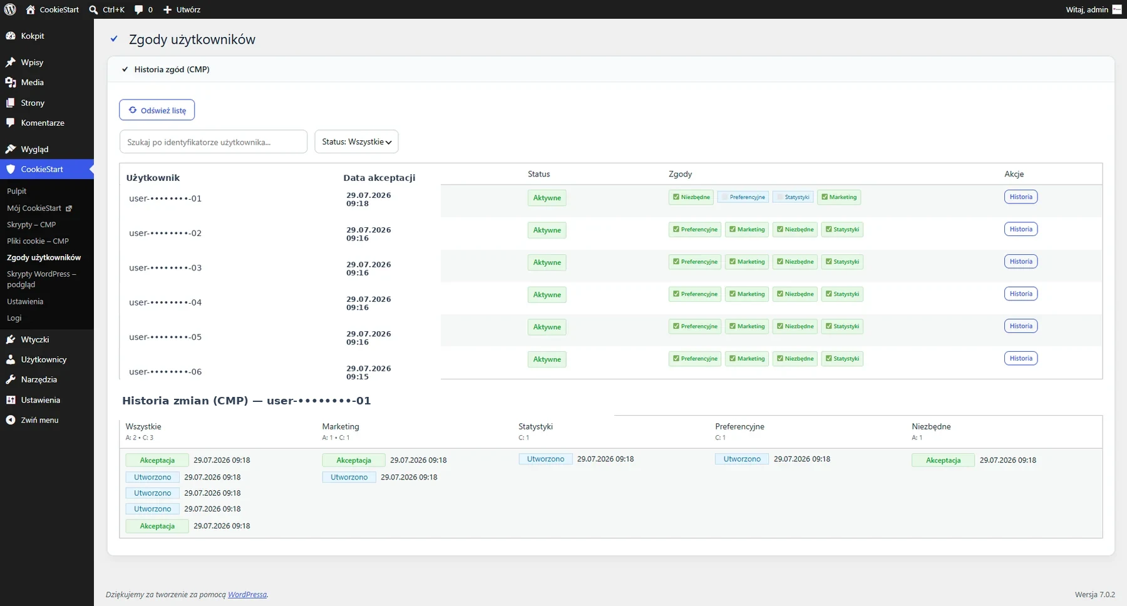1127x606 pixels.
Task: Expand the Utwórz new content menu
Action: point(182,9)
